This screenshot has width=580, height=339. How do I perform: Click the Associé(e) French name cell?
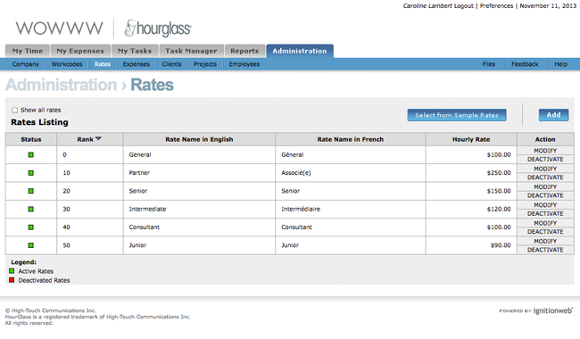point(351,173)
